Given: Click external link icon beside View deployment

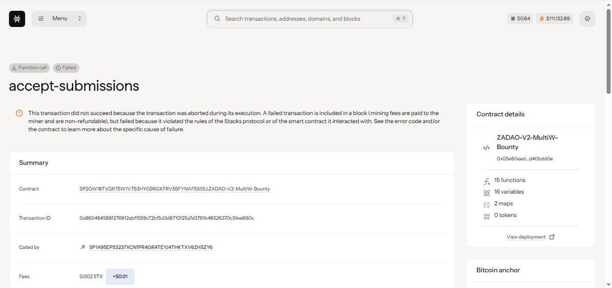Looking at the screenshot, I should point(552,237).
